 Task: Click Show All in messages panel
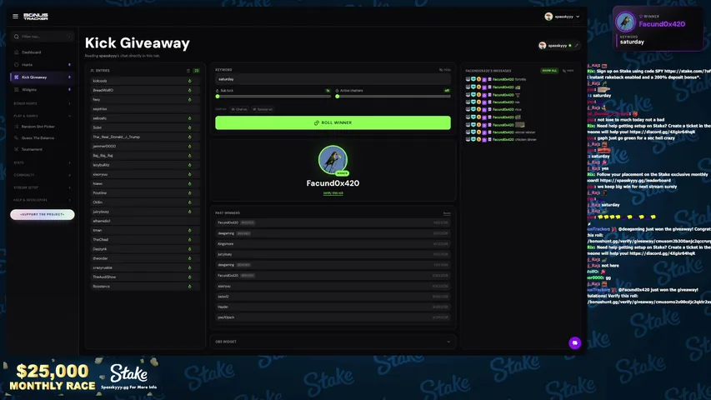pyautogui.click(x=549, y=71)
